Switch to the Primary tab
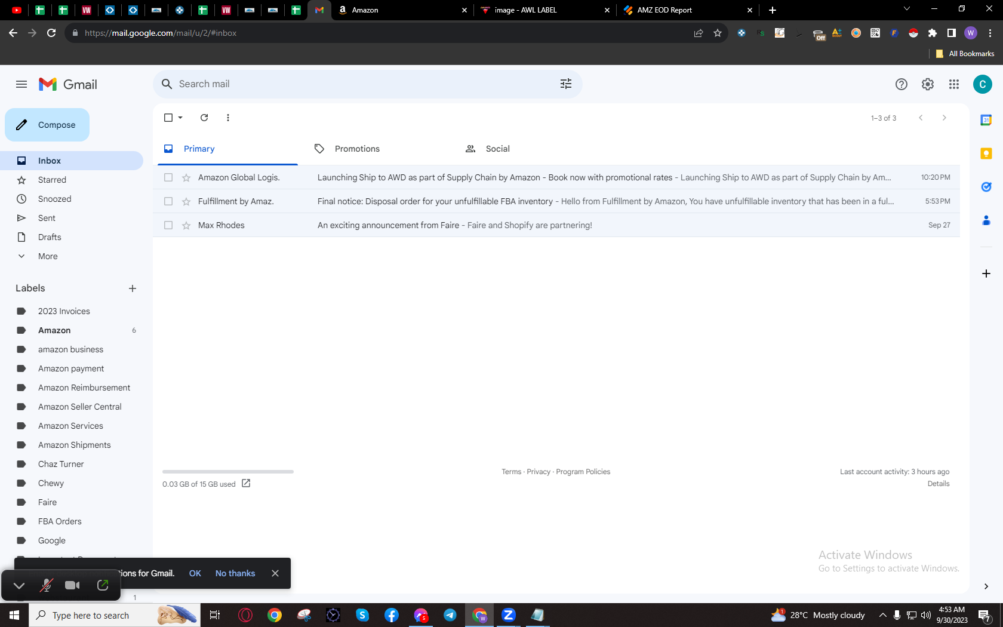This screenshot has height=627, width=1003. [227, 149]
